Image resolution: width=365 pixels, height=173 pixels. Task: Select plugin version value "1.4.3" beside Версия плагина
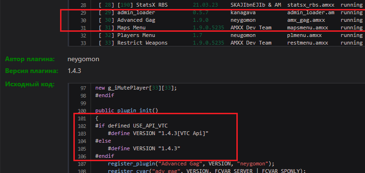point(74,71)
